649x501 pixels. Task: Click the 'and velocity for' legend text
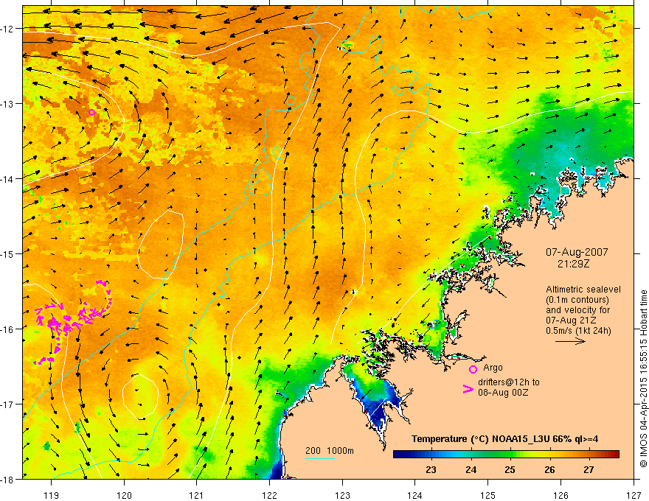pos(577,309)
